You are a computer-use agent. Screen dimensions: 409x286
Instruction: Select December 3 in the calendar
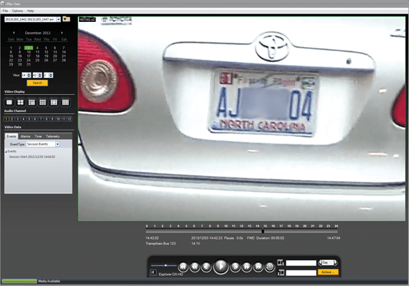coord(29,48)
